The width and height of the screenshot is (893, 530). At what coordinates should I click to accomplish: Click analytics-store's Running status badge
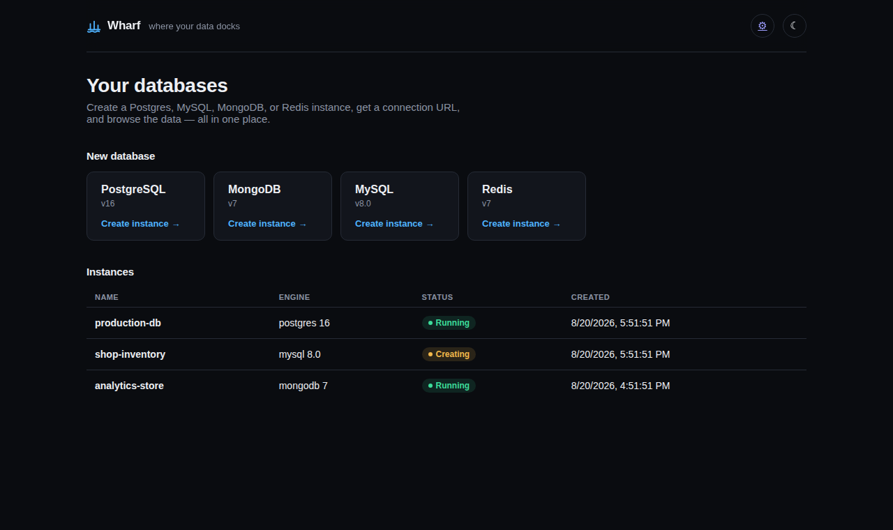[449, 386]
